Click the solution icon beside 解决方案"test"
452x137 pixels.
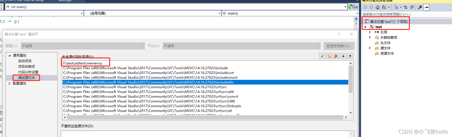(x=366, y=21)
